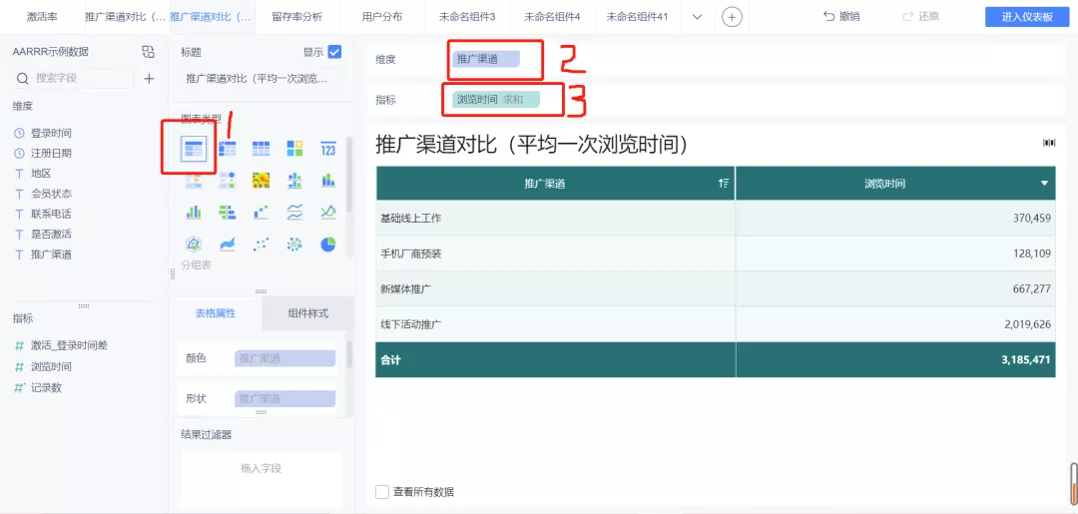Switch to the 激活率 tab
This screenshot has height=514, width=1078.
click(x=41, y=17)
